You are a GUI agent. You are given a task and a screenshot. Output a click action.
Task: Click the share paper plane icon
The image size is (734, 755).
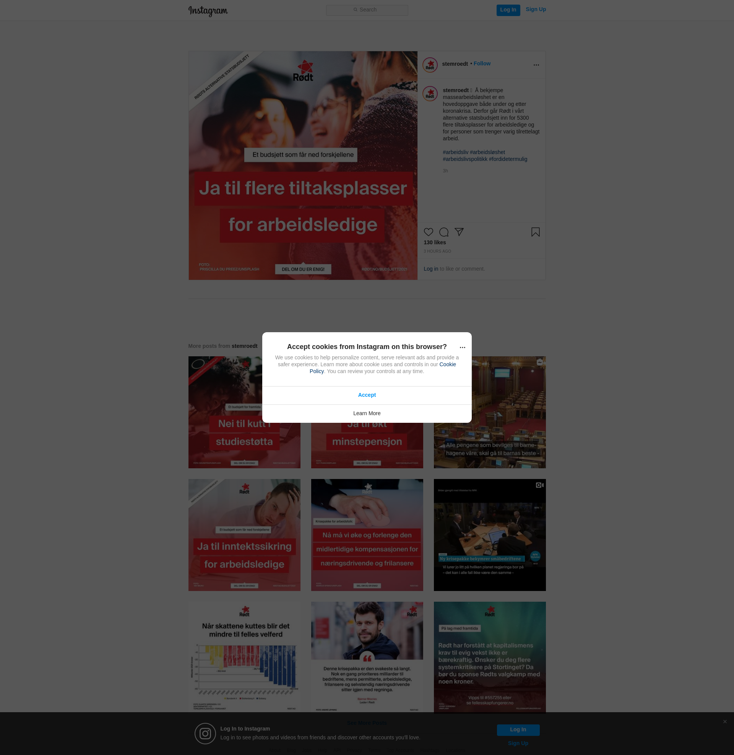point(459,232)
